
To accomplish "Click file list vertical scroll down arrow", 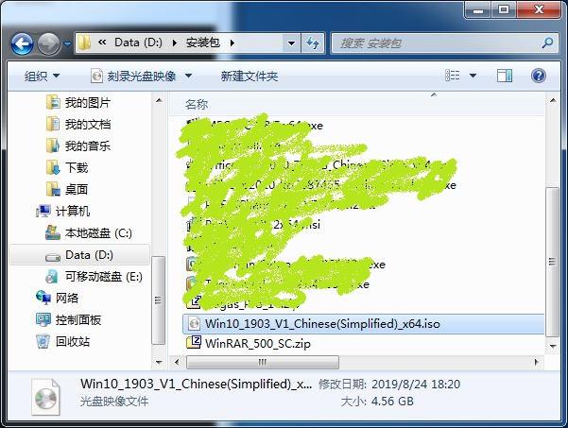I will pos(553,346).
